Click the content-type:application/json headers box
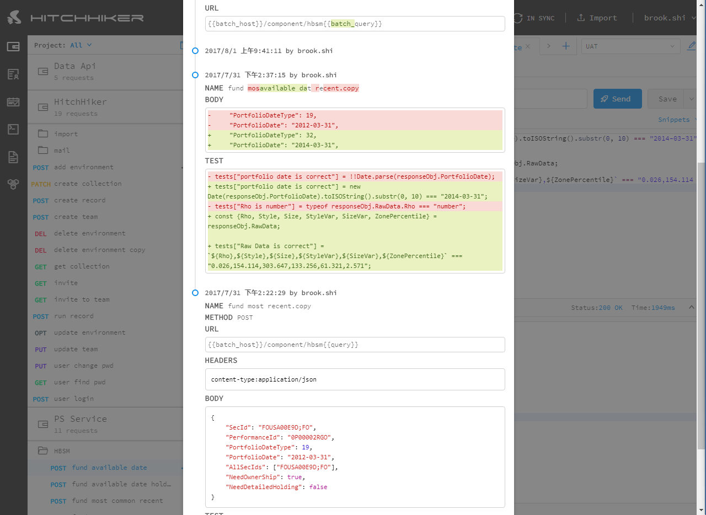Screen dimensions: 706x515 [x=355, y=379]
